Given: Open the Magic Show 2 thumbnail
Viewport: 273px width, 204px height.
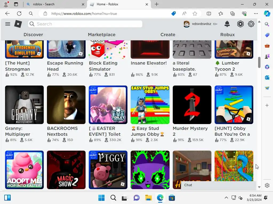Looking at the screenshot, I should [x=66, y=170].
